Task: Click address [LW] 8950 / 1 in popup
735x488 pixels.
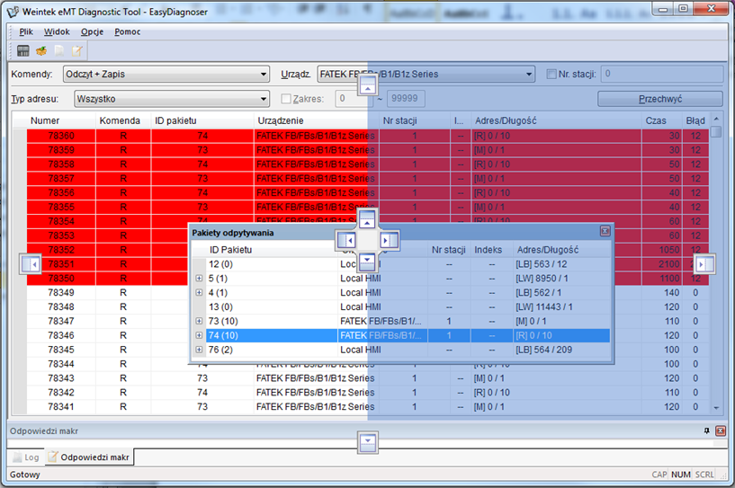Action: click(542, 279)
